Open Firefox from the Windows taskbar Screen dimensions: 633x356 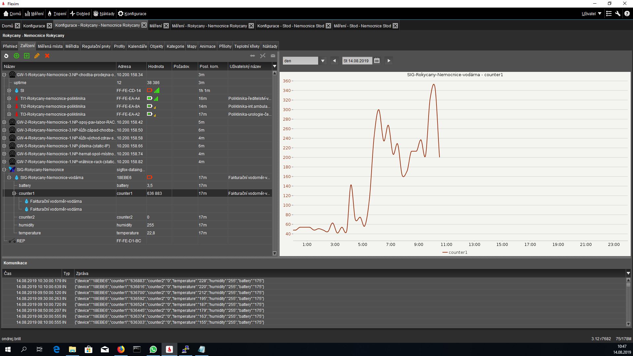[x=121, y=349]
